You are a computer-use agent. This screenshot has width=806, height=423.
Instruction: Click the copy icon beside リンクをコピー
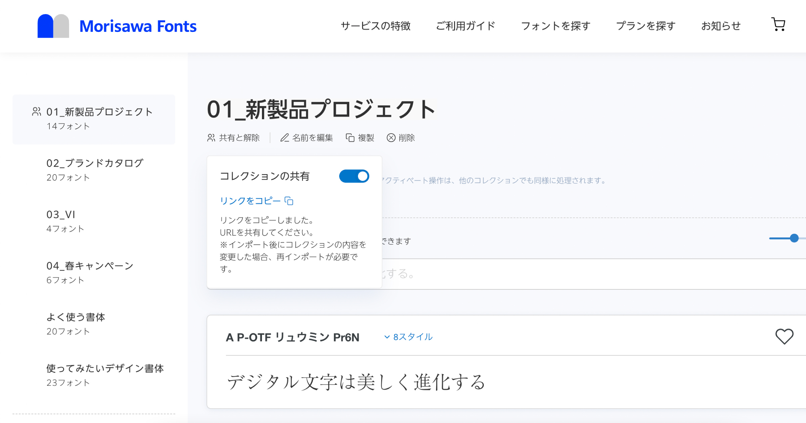coord(289,201)
